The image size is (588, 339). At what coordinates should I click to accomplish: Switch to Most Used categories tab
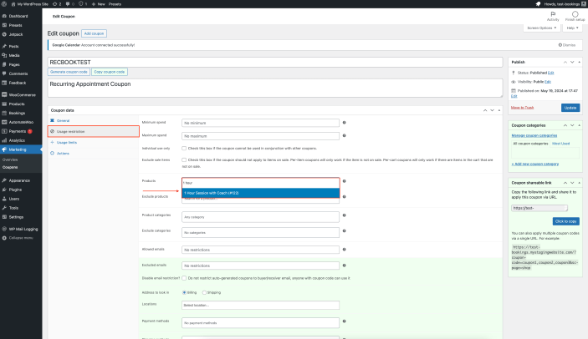point(560,144)
